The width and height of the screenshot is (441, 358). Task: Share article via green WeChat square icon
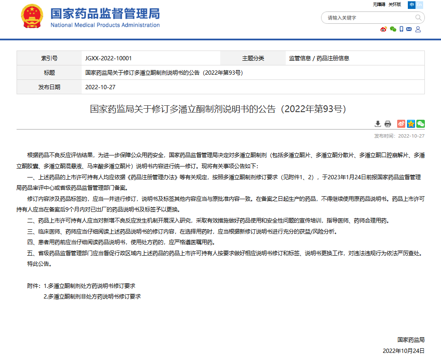coord(421,124)
